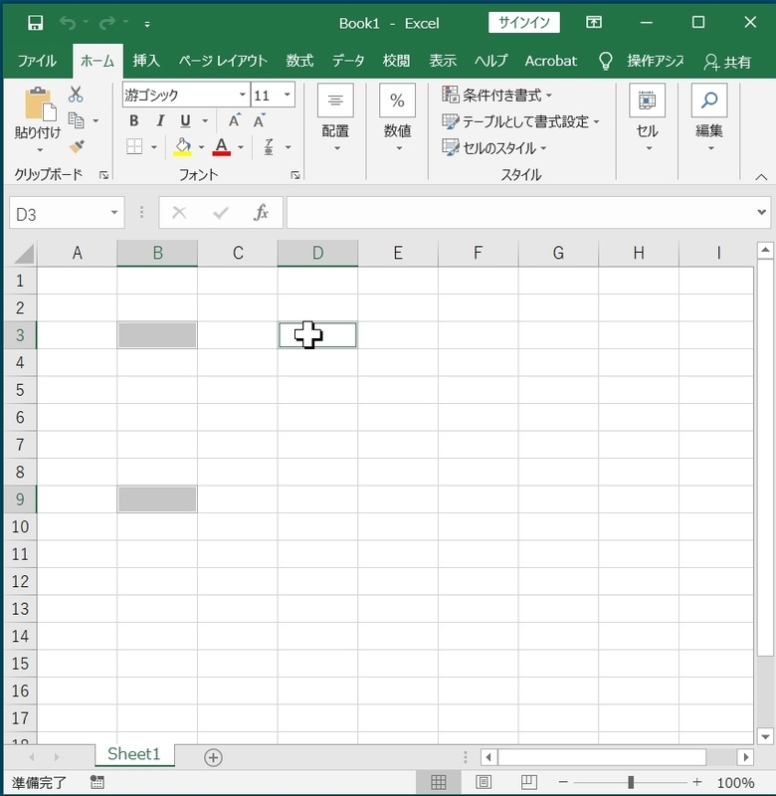Click the phonetic guide (ルビ) icon

point(269,146)
